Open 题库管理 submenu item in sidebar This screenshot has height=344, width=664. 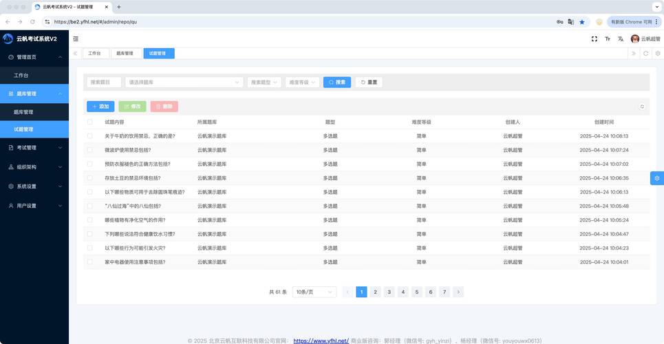click(x=23, y=111)
